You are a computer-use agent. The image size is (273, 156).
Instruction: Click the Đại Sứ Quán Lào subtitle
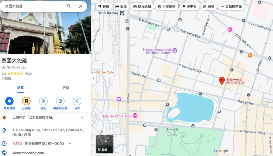pyautogui.click(x=14, y=67)
